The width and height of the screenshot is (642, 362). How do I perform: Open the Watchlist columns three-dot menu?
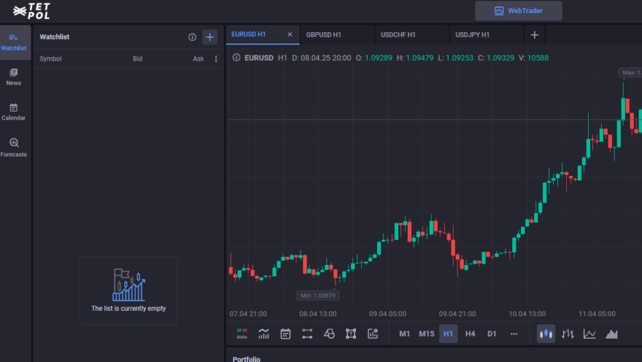217,59
